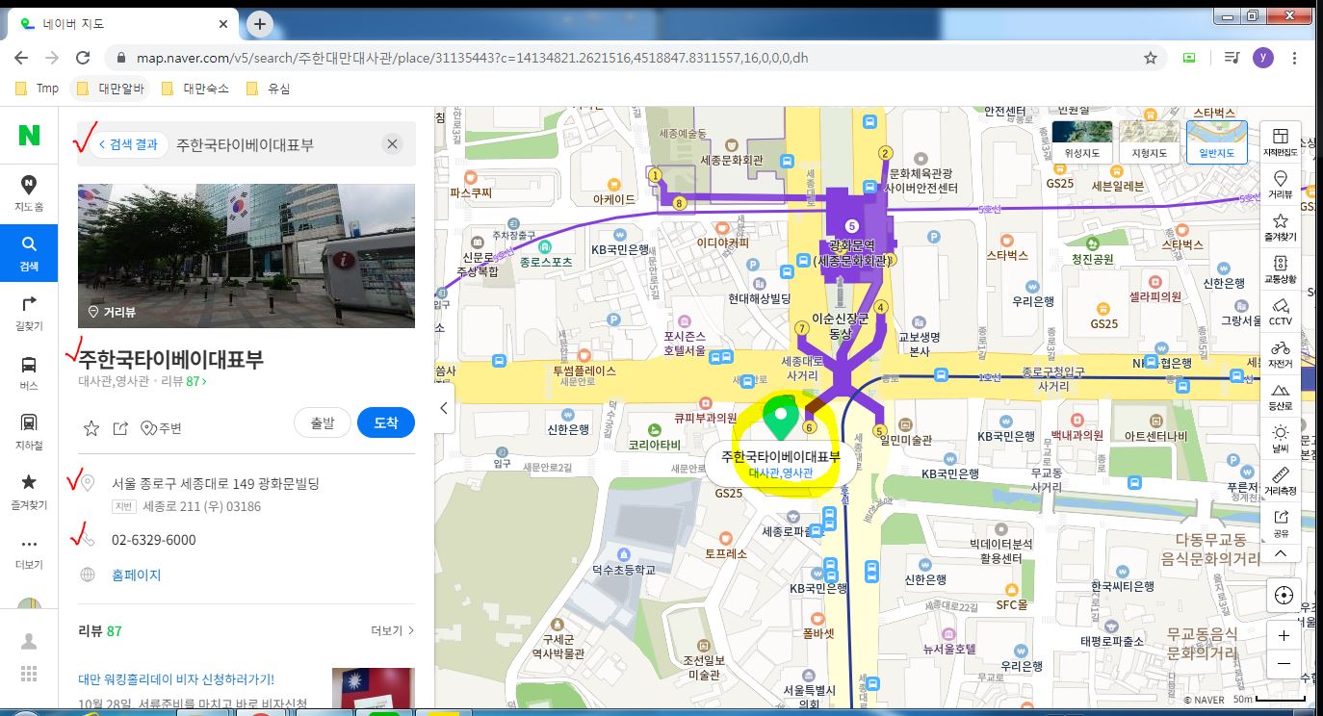Open a new Chrome tab
This screenshot has height=716, width=1323.
click(260, 23)
